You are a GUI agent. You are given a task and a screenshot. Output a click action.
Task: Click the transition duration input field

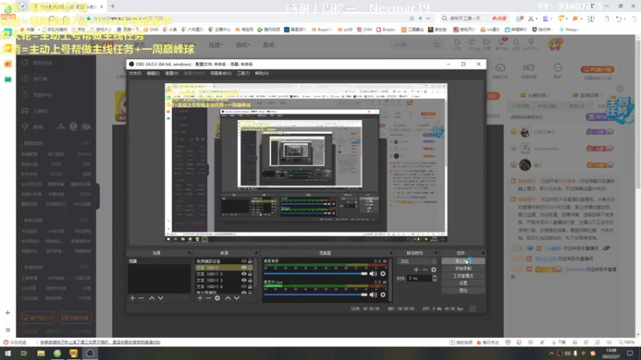click(x=419, y=278)
